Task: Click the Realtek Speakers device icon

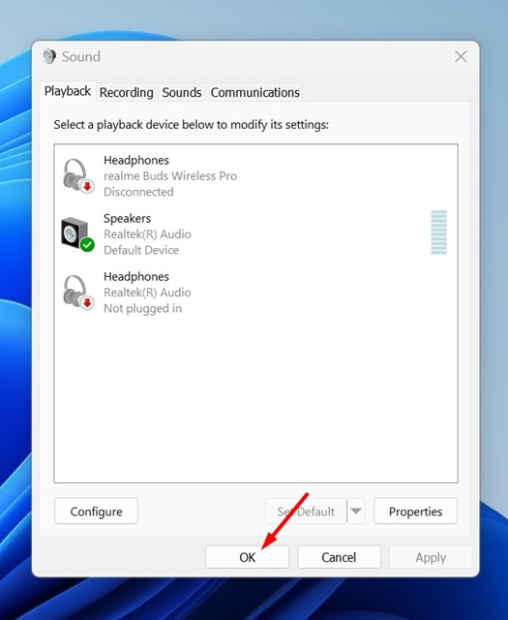Action: tap(77, 233)
